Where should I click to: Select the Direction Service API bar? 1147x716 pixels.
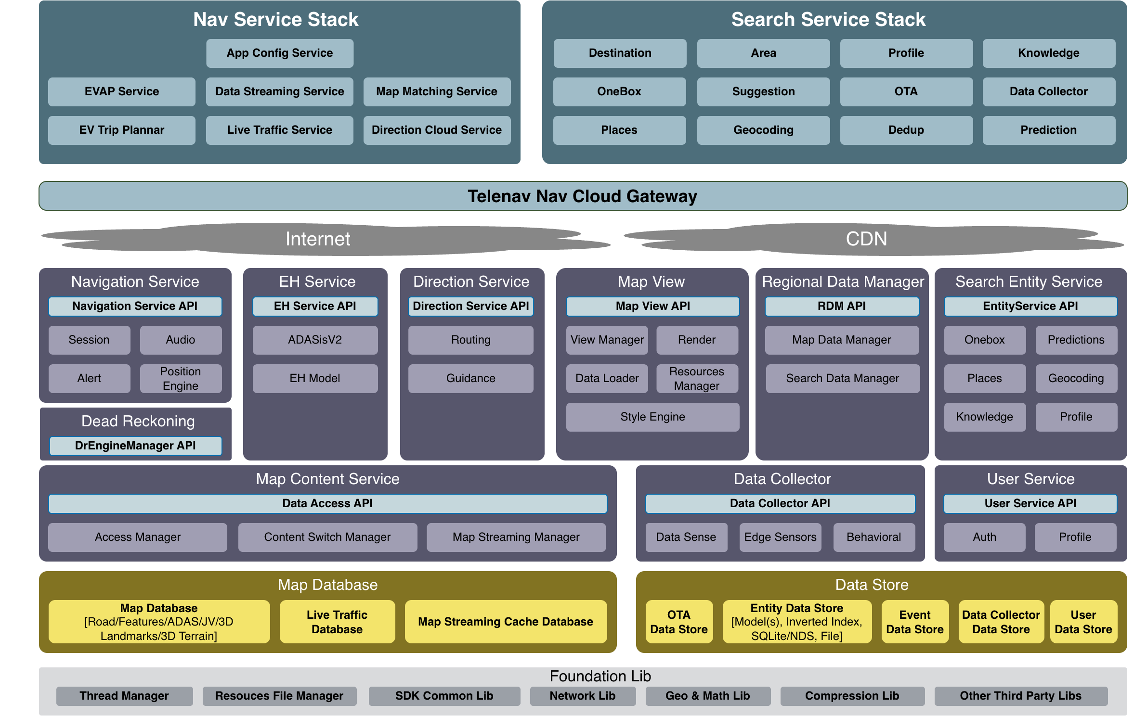(471, 306)
